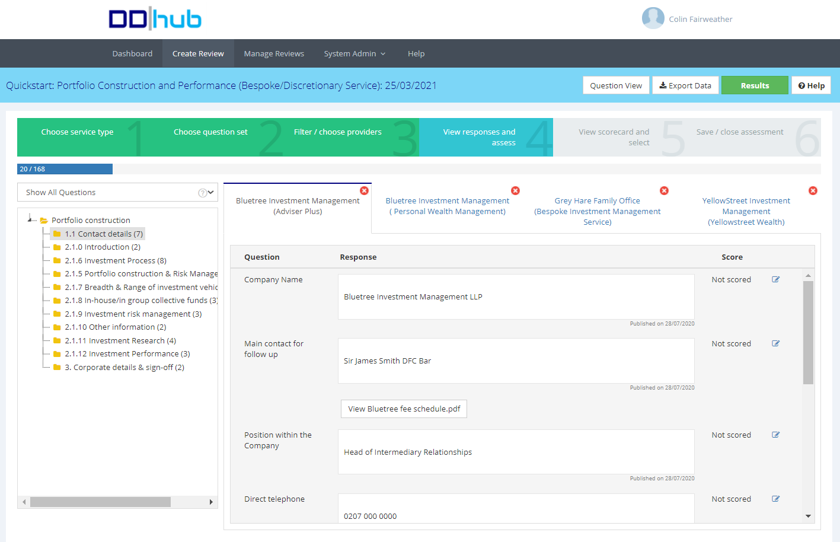The height and width of the screenshot is (542, 840).
Task: Click tree scrollbar right arrow
Action: click(211, 502)
